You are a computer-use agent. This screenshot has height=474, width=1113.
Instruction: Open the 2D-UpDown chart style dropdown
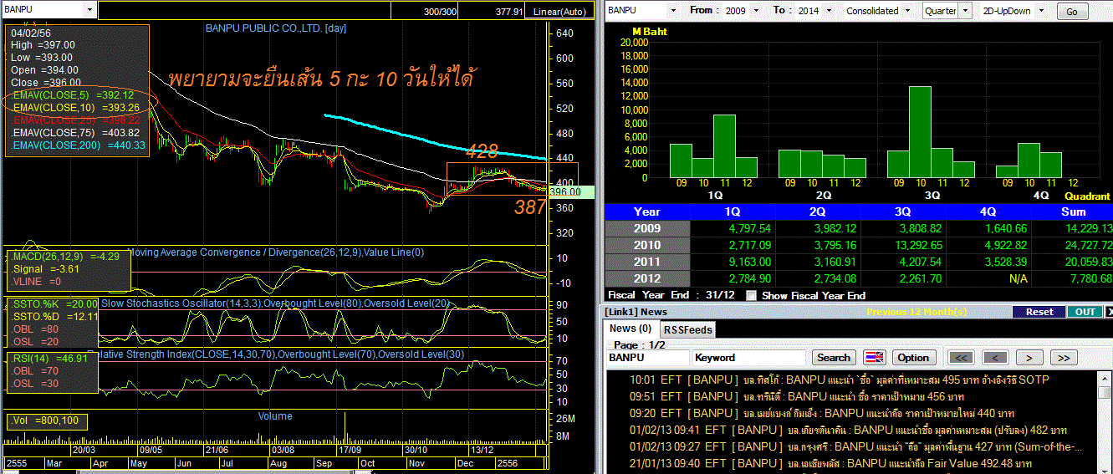(x=1040, y=11)
